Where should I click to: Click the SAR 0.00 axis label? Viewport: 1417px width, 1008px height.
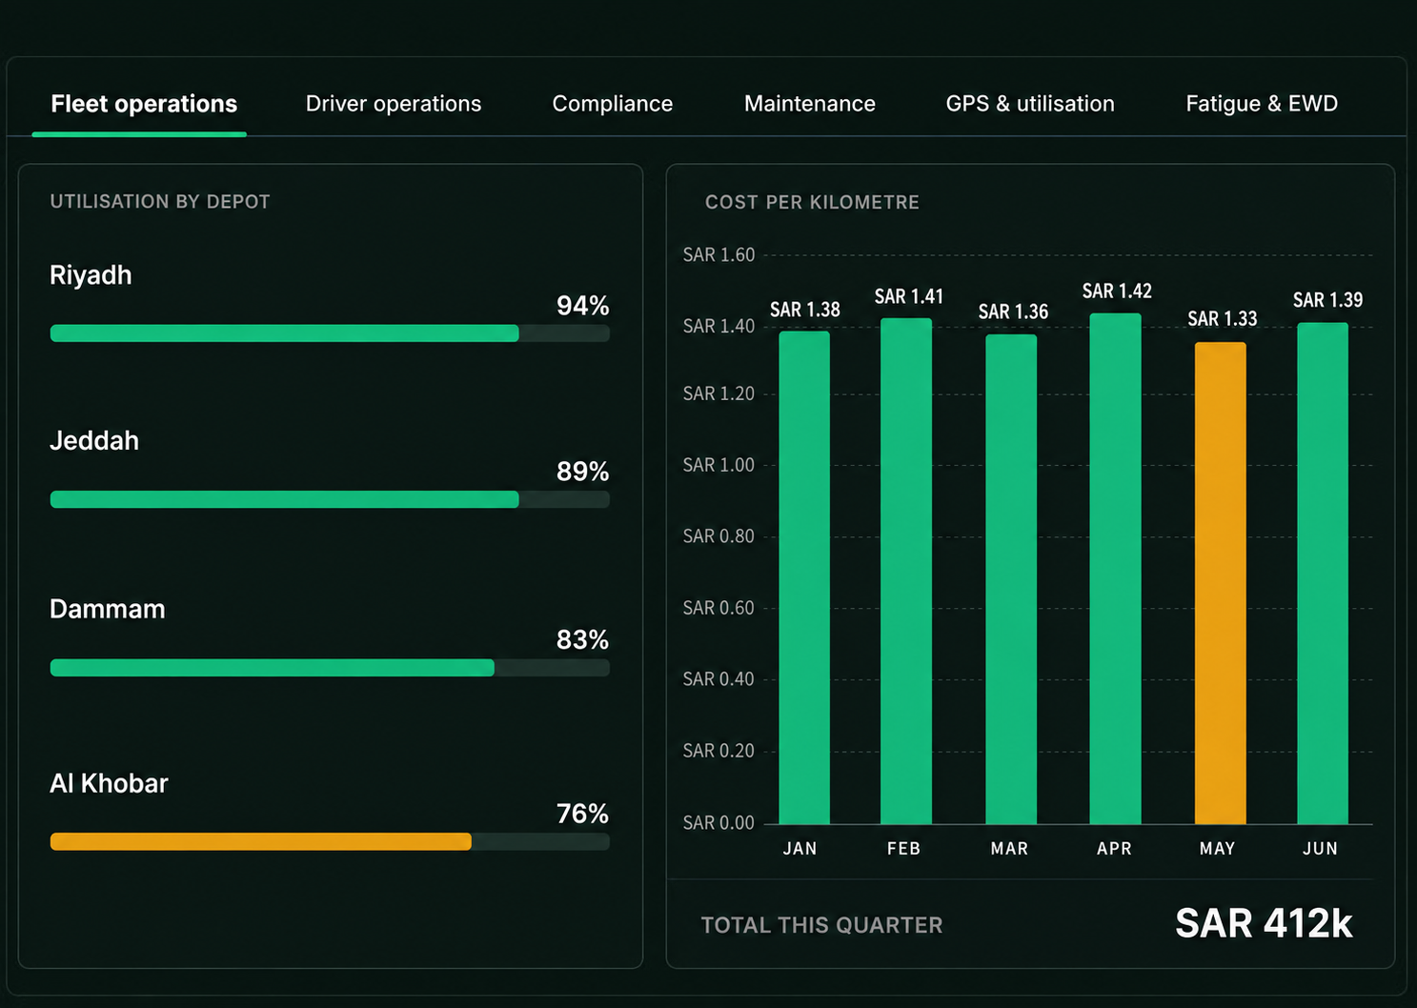(719, 823)
